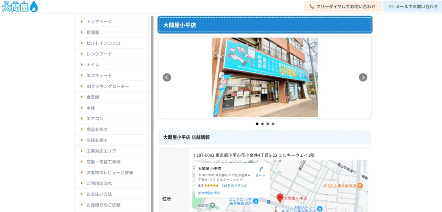Open the 145 件のクチコミ reviews link
Screen dimensions: 442x212
(x=234, y=186)
